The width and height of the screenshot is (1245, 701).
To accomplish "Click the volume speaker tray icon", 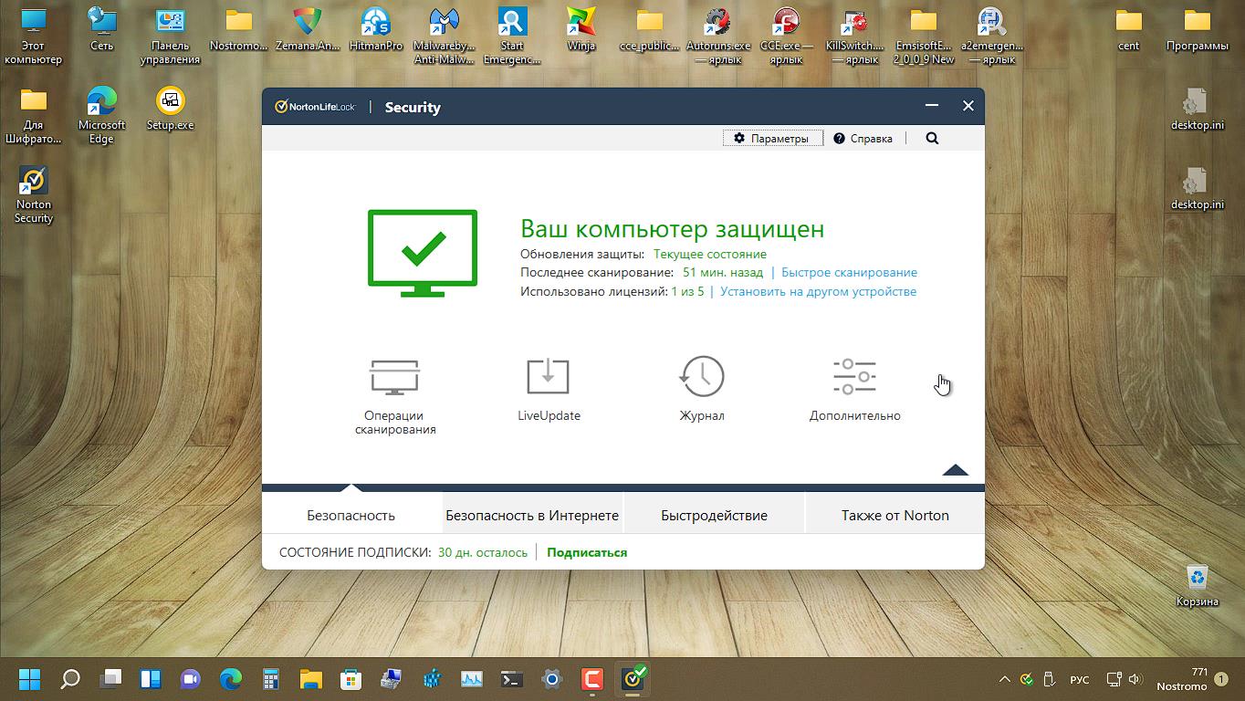I will (x=1135, y=679).
